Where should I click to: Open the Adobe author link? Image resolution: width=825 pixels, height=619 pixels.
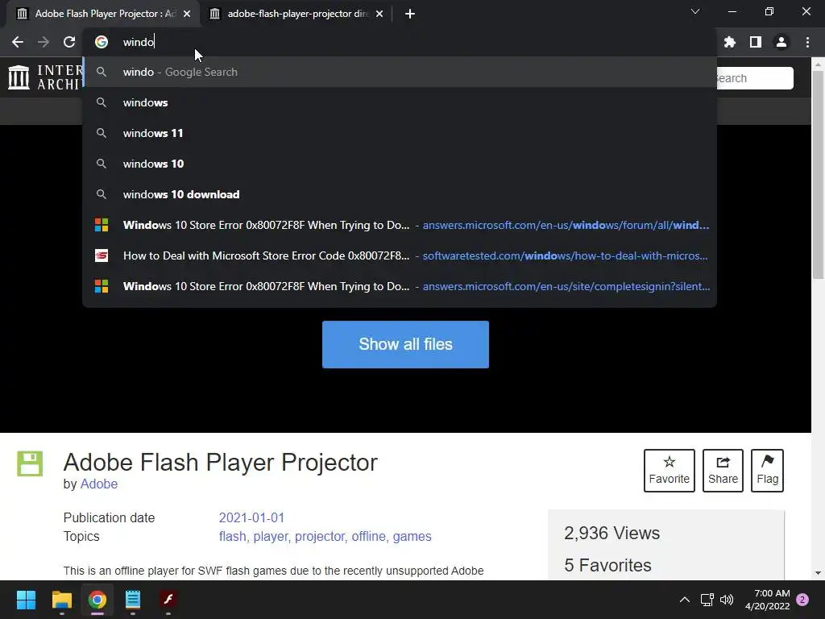99,484
